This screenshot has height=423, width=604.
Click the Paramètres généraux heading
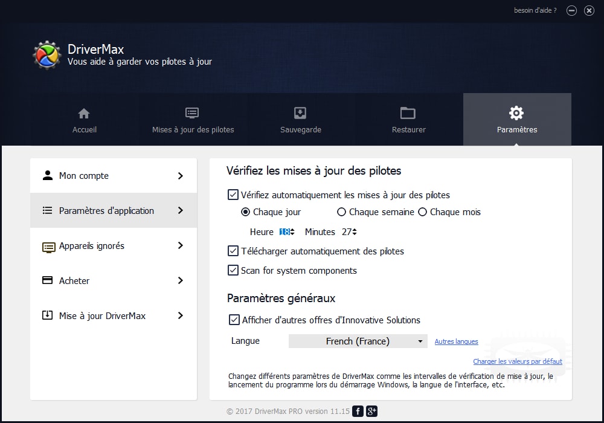click(x=281, y=298)
